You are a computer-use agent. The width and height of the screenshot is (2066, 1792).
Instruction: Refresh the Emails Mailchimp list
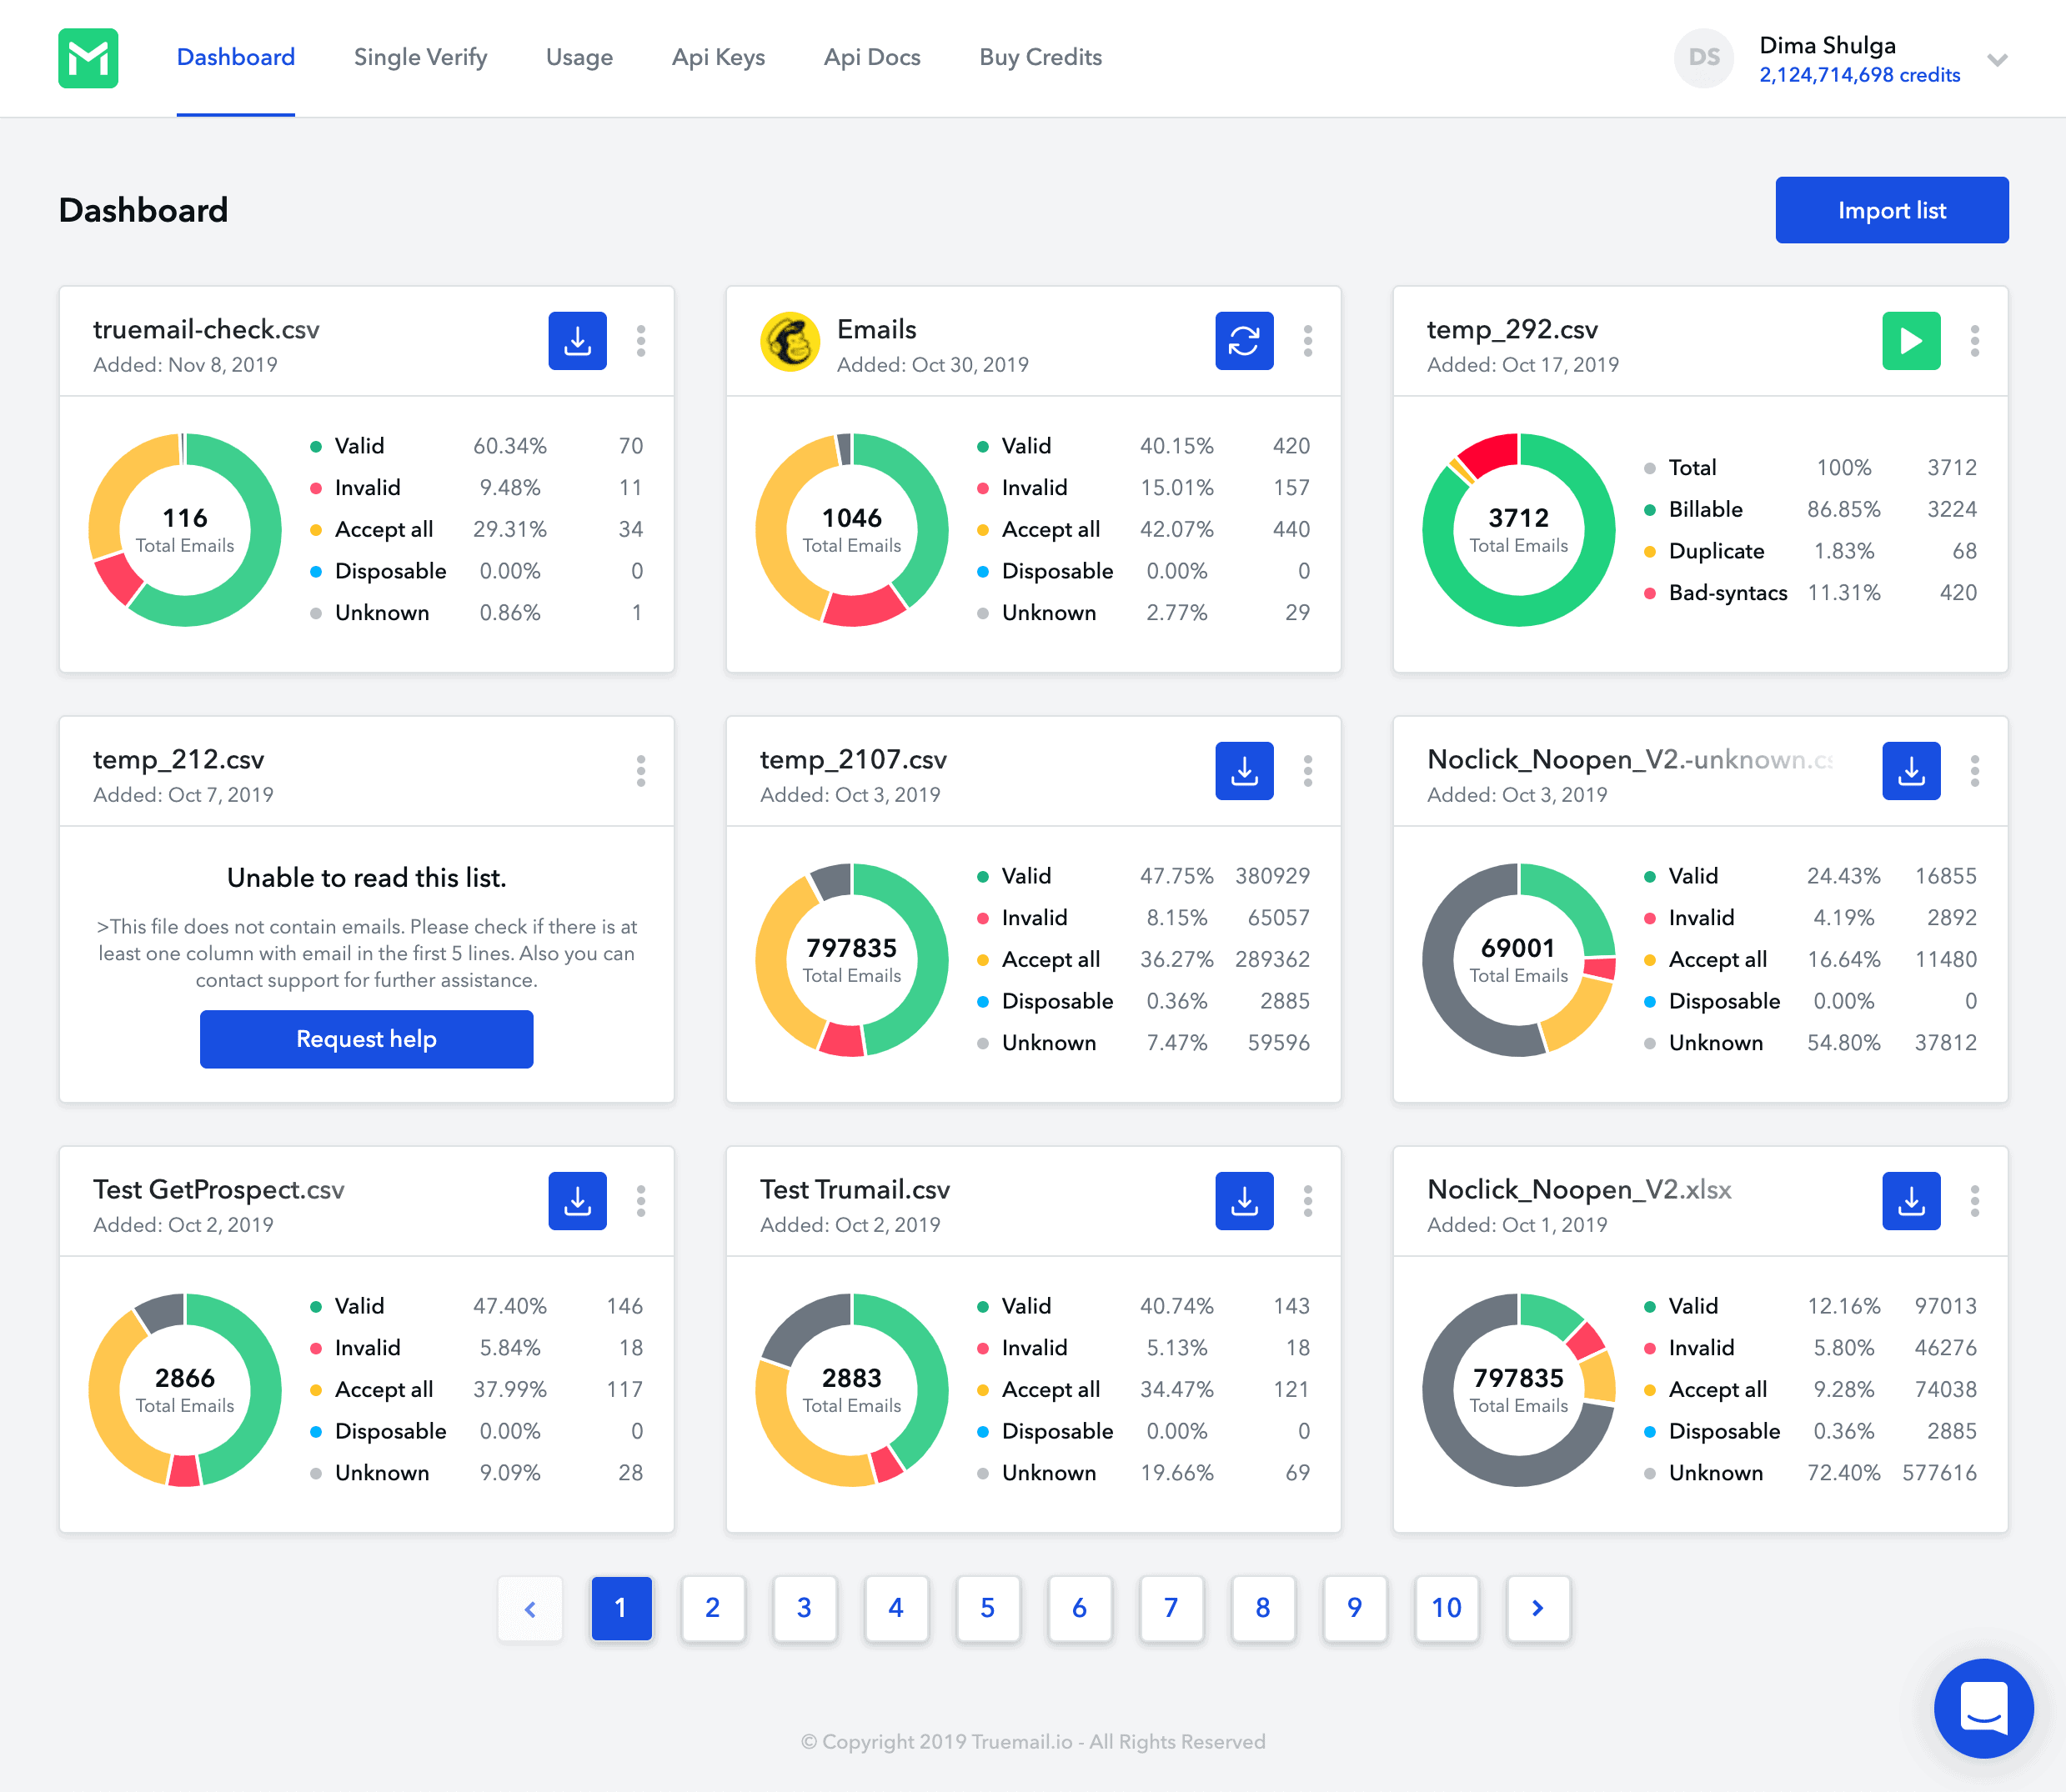click(x=1244, y=341)
